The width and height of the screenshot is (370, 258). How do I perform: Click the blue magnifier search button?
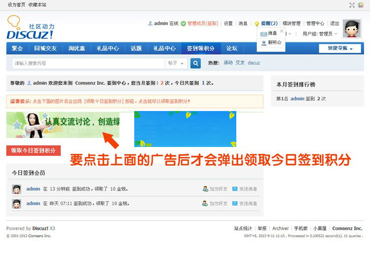[x=196, y=63]
